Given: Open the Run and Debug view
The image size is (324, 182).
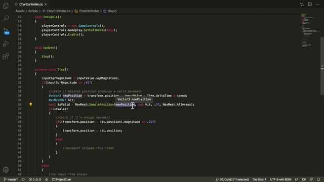Looking at the screenshot, I should point(6,43).
